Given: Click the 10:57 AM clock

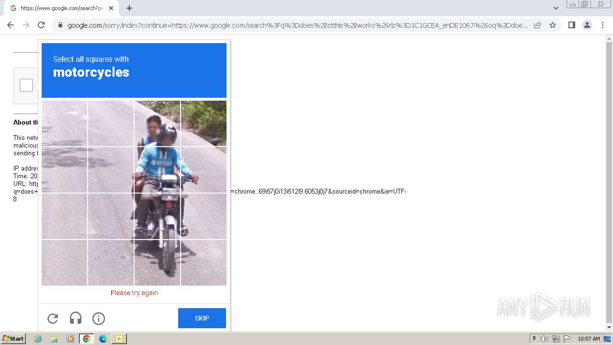Looking at the screenshot, I should point(589,339).
